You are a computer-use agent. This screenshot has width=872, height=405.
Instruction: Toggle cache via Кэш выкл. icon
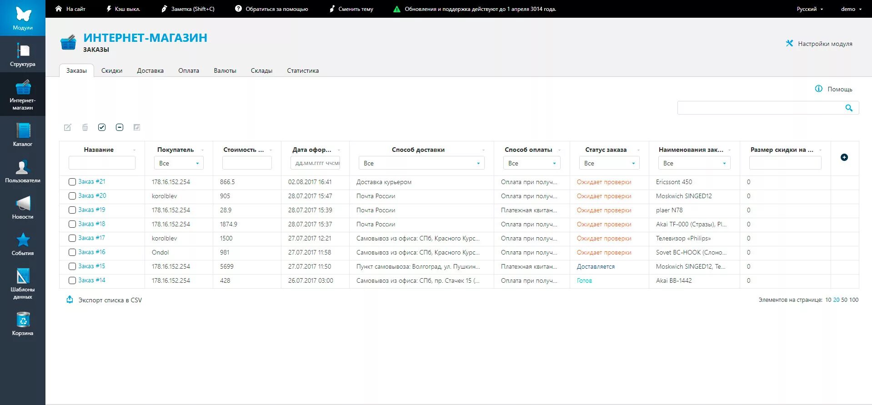tap(109, 9)
